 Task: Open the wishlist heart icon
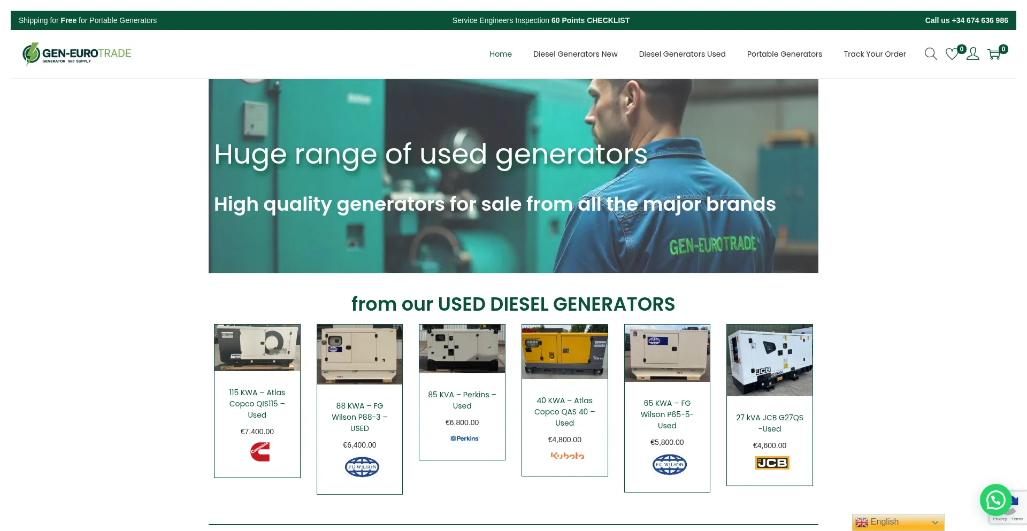(952, 54)
